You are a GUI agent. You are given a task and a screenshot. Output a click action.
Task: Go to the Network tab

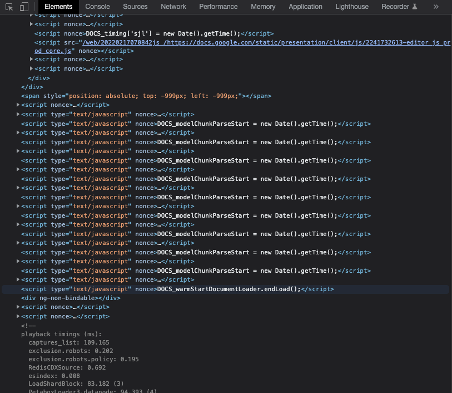[173, 7]
